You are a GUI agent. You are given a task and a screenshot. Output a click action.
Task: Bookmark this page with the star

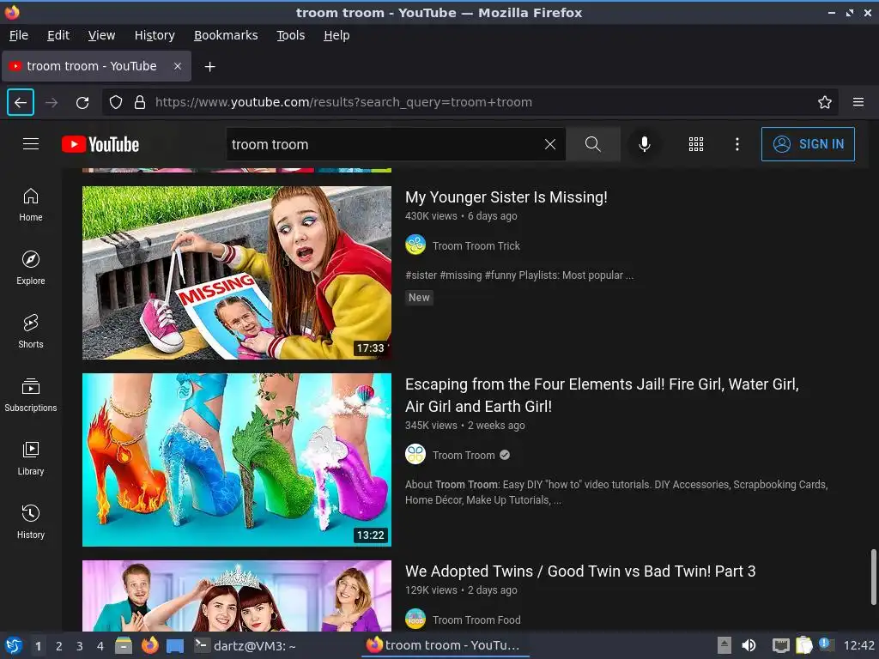tap(825, 102)
